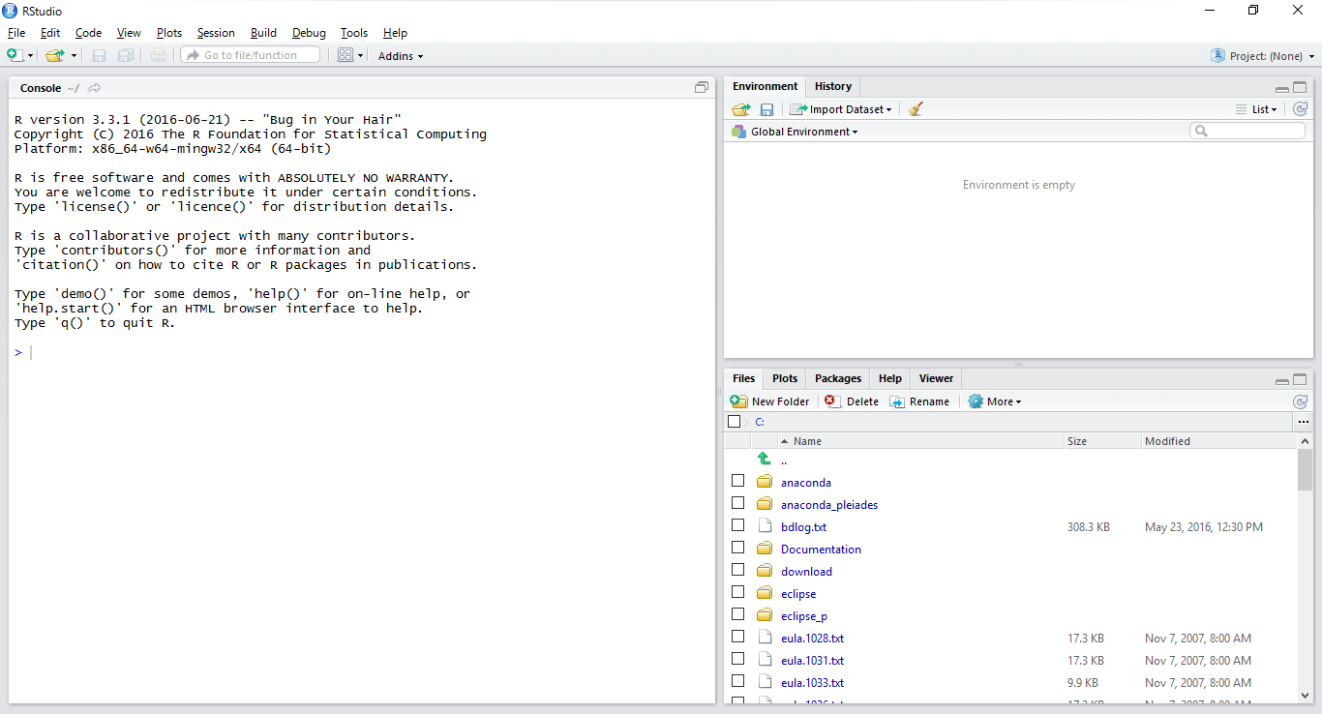Switch to the Packages tab
The width and height of the screenshot is (1322, 714).
(838, 378)
